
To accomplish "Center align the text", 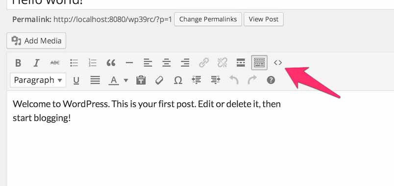I will [166, 63].
